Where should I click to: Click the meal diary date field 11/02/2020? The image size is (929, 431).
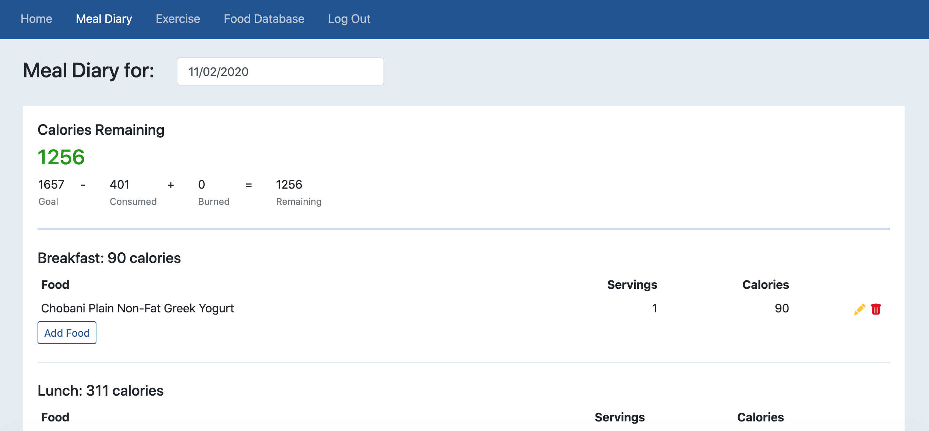pyautogui.click(x=280, y=71)
